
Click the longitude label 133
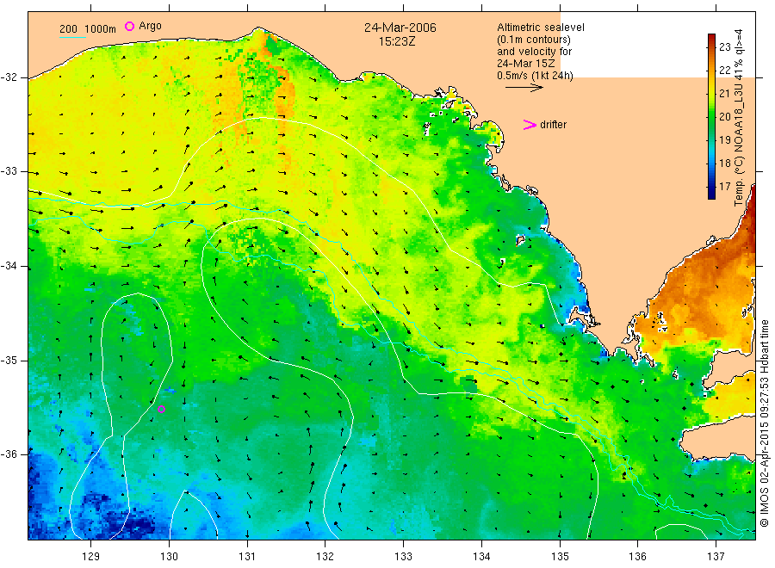[403, 557]
